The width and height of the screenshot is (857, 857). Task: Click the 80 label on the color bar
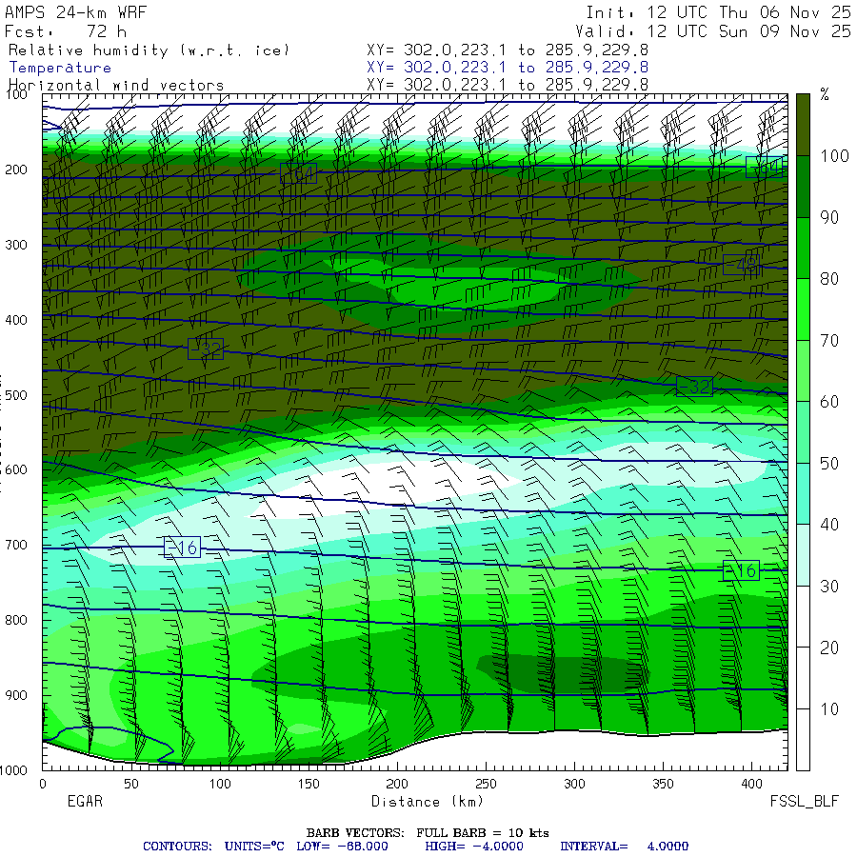pos(829,279)
